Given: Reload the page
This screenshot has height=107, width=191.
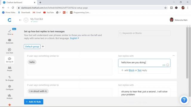Looking at the screenshot, I should [x=13, y=8].
